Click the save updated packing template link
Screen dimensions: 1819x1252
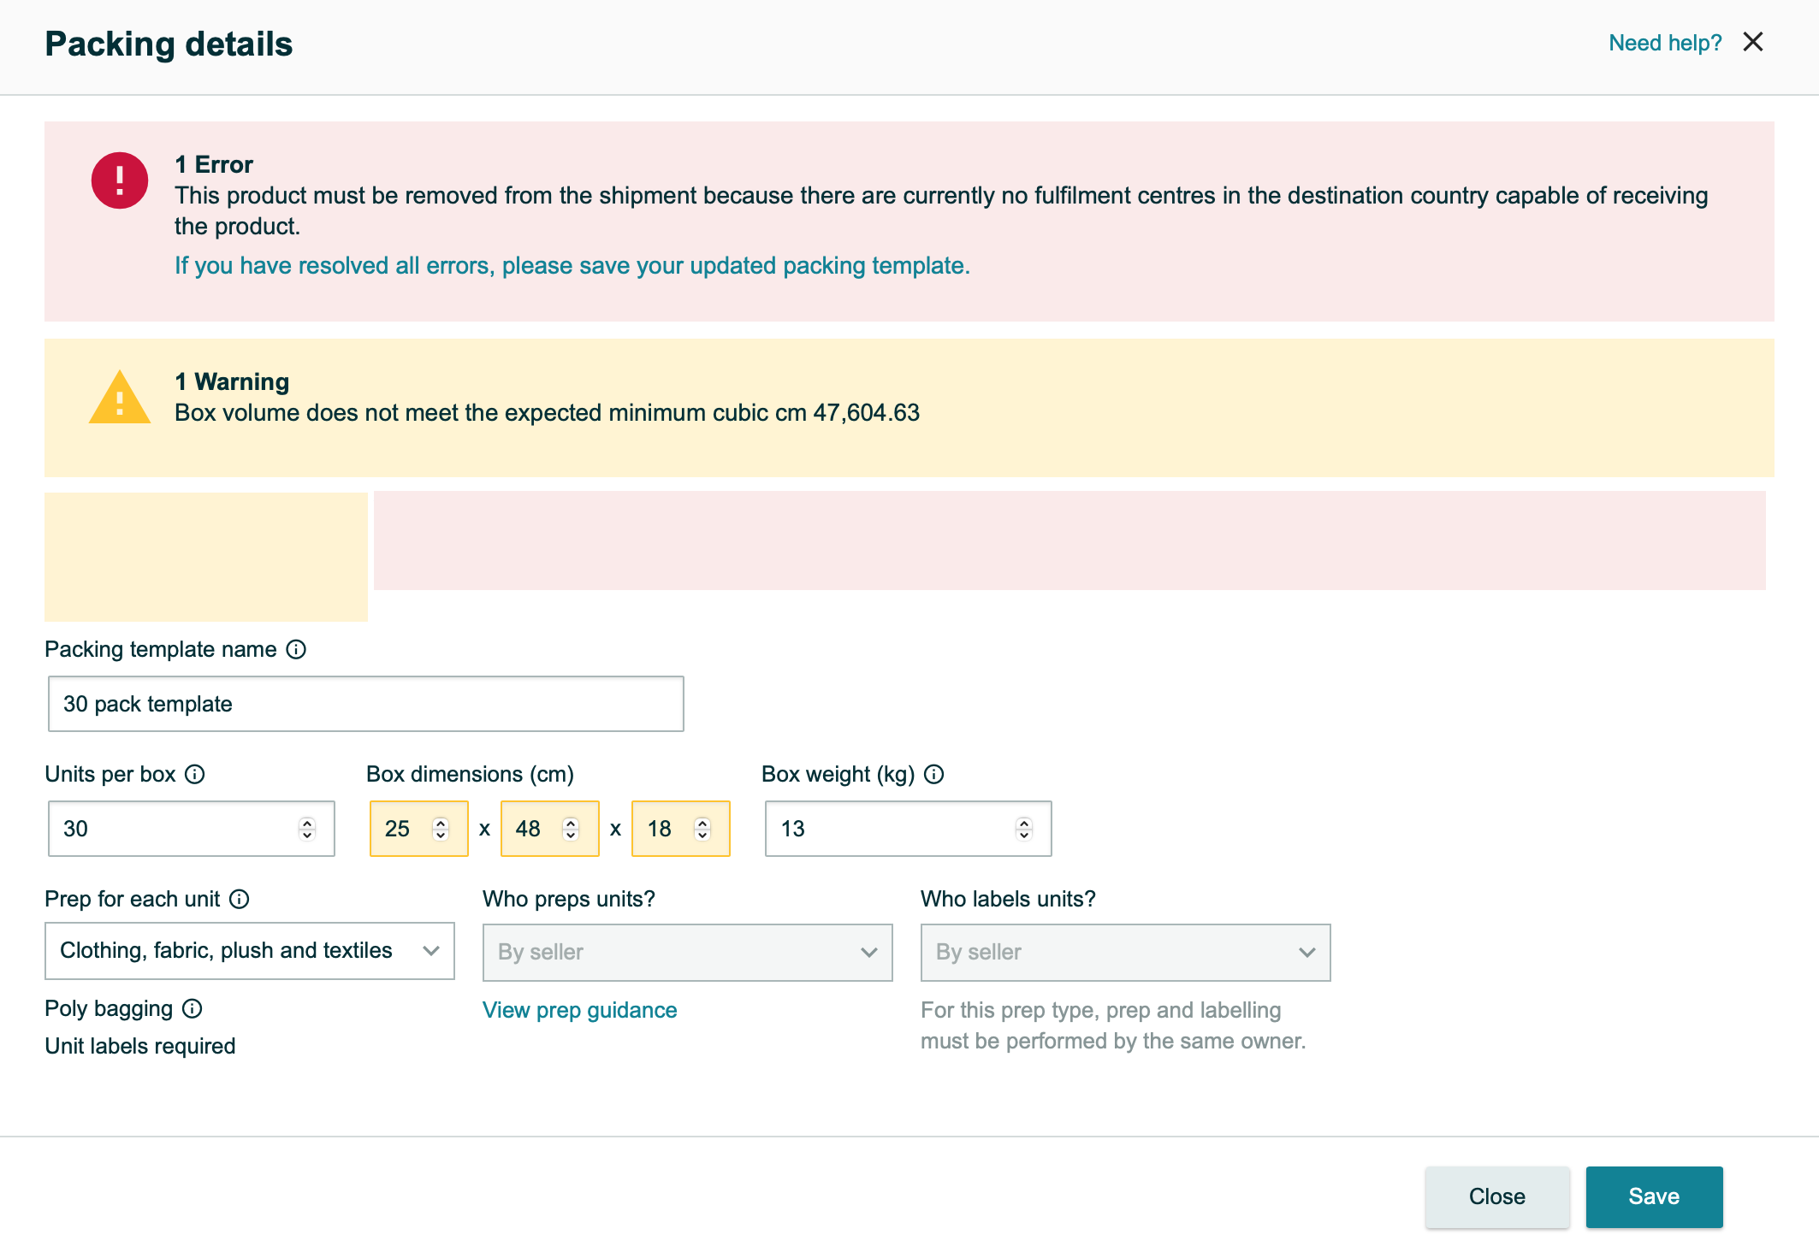(x=572, y=266)
